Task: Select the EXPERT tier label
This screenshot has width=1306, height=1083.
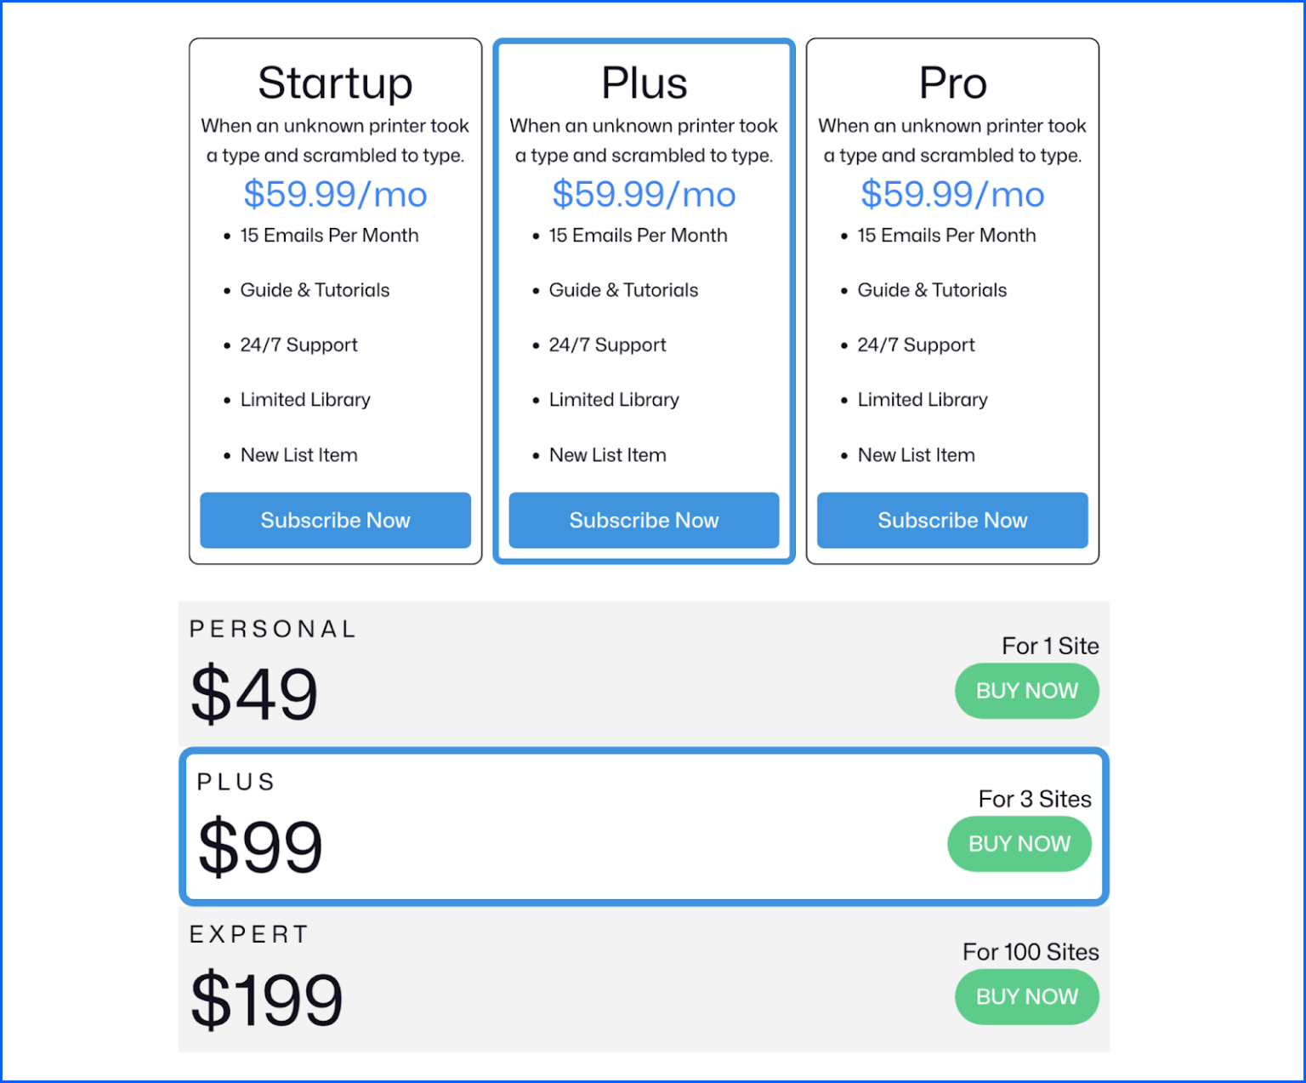Action: click(x=249, y=934)
